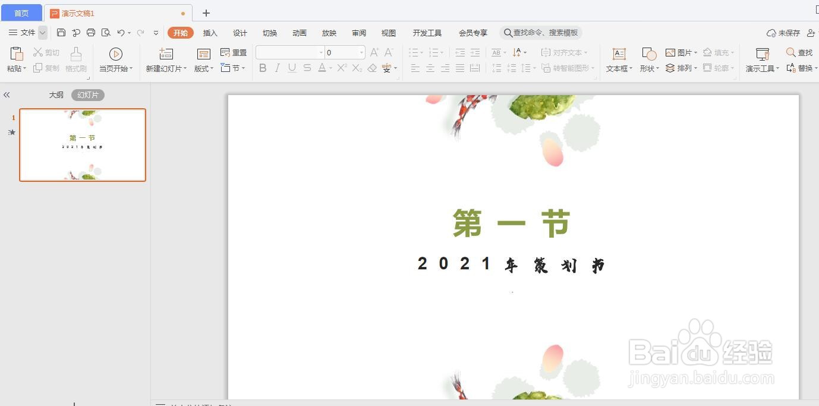
Task: Open the Transitions (切换) ribbon tab
Action: pyautogui.click(x=270, y=33)
